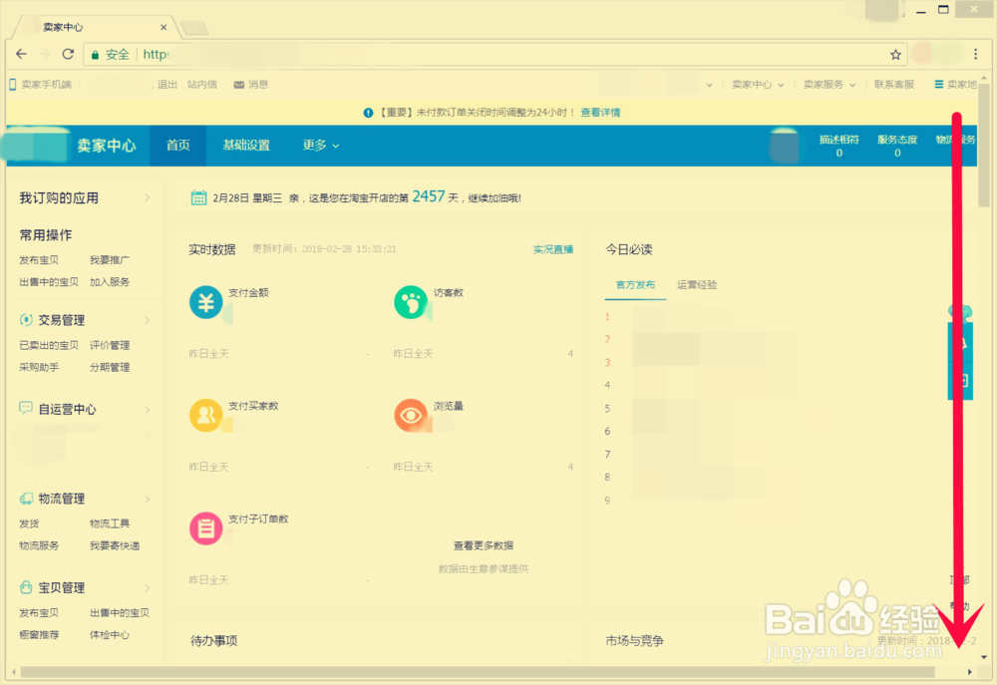Click the yellow yen icon for 支付金额
This screenshot has height=685, width=997.
click(x=206, y=302)
